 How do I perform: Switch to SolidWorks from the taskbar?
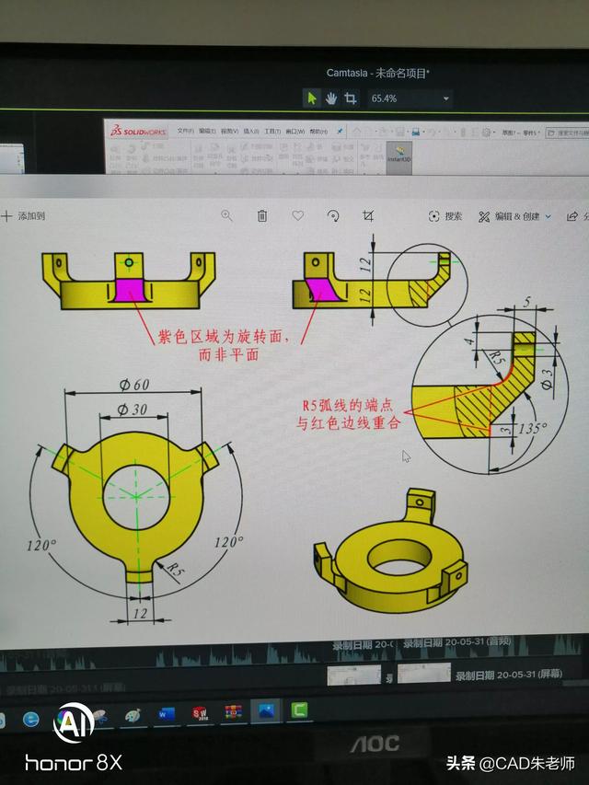(198, 713)
